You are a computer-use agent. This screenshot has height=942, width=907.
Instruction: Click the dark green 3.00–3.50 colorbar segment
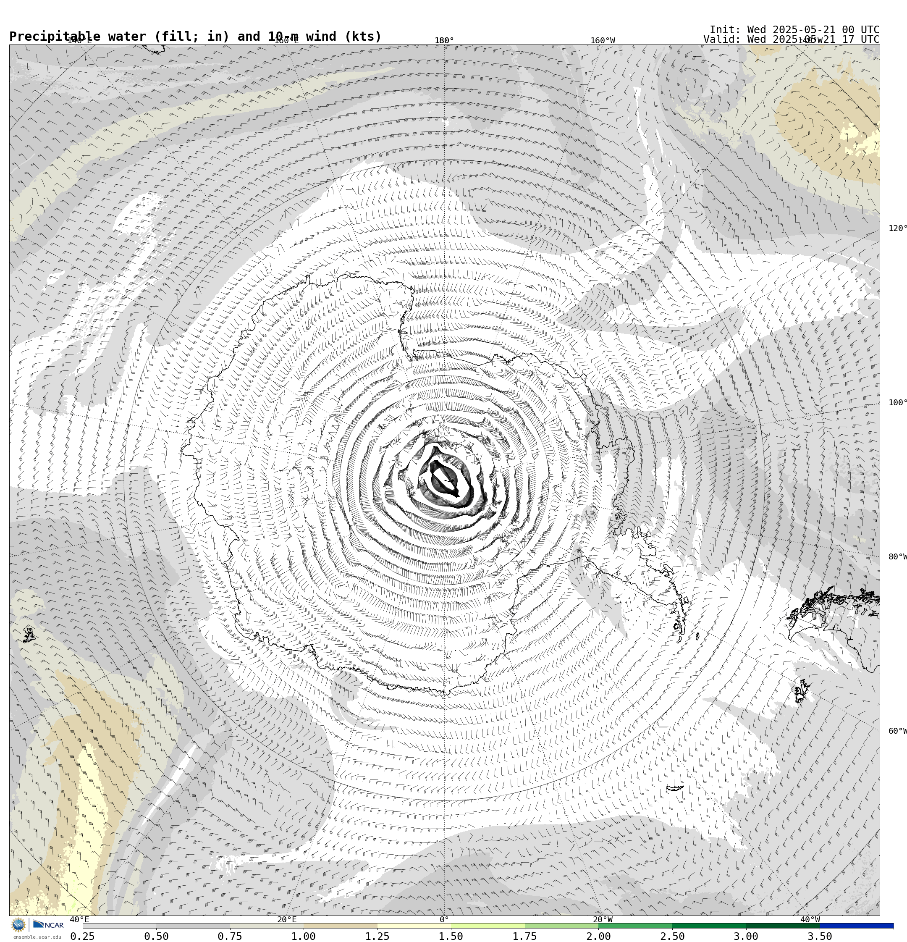(x=783, y=926)
